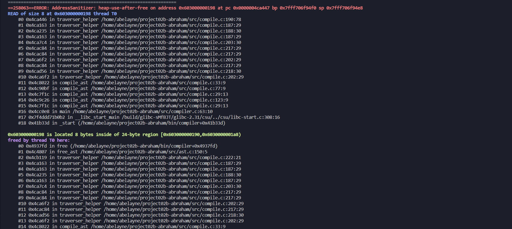Open the compile.c:190:78 file path link
Screen dimensions: 512x229
coord(171,20)
